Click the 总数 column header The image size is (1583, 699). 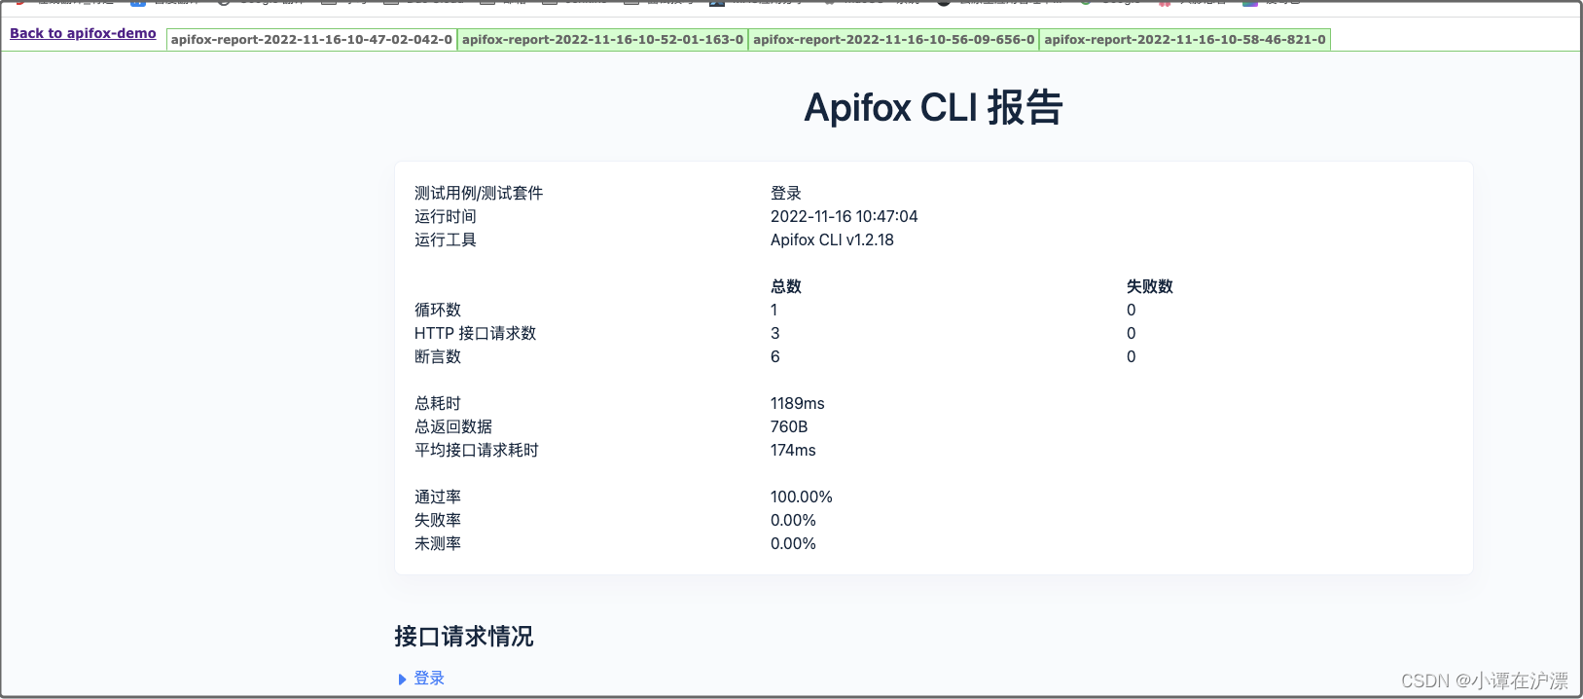(786, 286)
